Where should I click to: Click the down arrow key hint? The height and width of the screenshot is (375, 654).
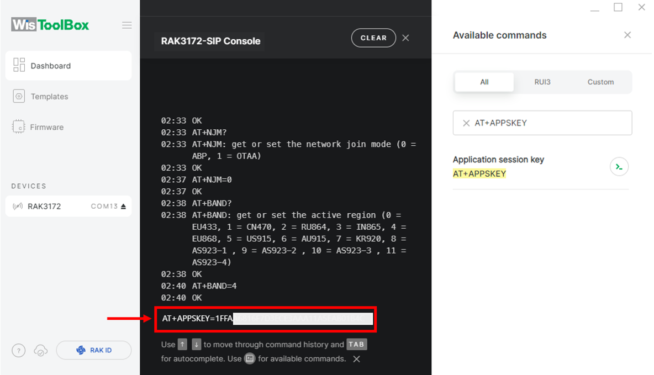(x=197, y=345)
